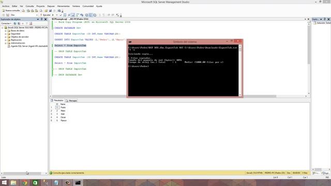
Task: Toggle include actual execution plan
Action: [78, 15]
